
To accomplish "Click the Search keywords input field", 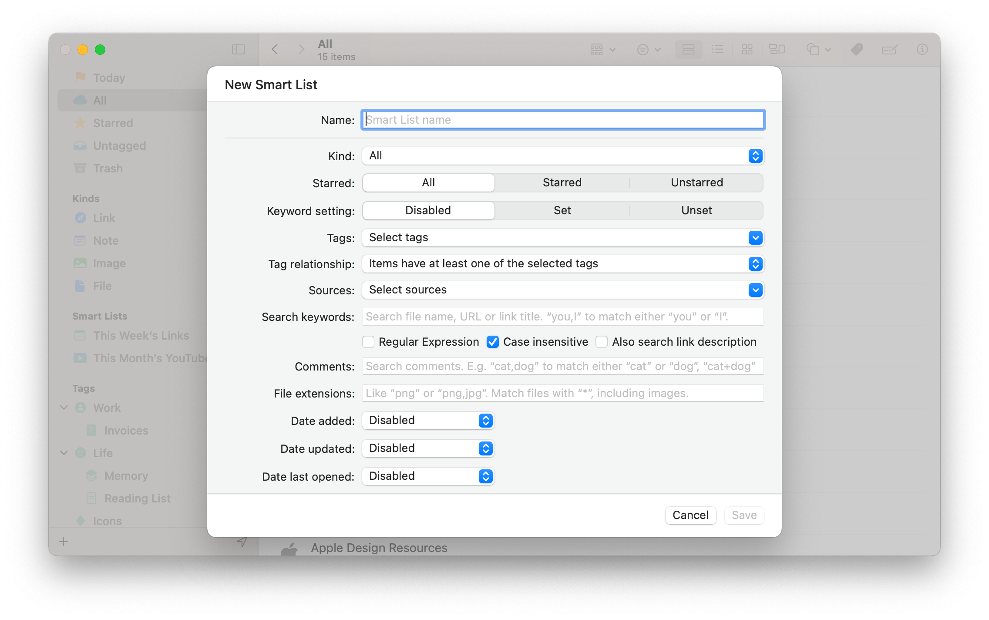I will click(x=563, y=317).
